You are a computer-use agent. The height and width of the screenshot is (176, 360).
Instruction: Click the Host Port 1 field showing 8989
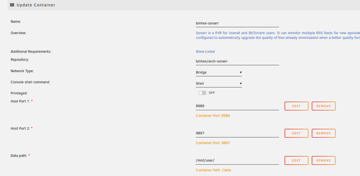[x=237, y=106]
